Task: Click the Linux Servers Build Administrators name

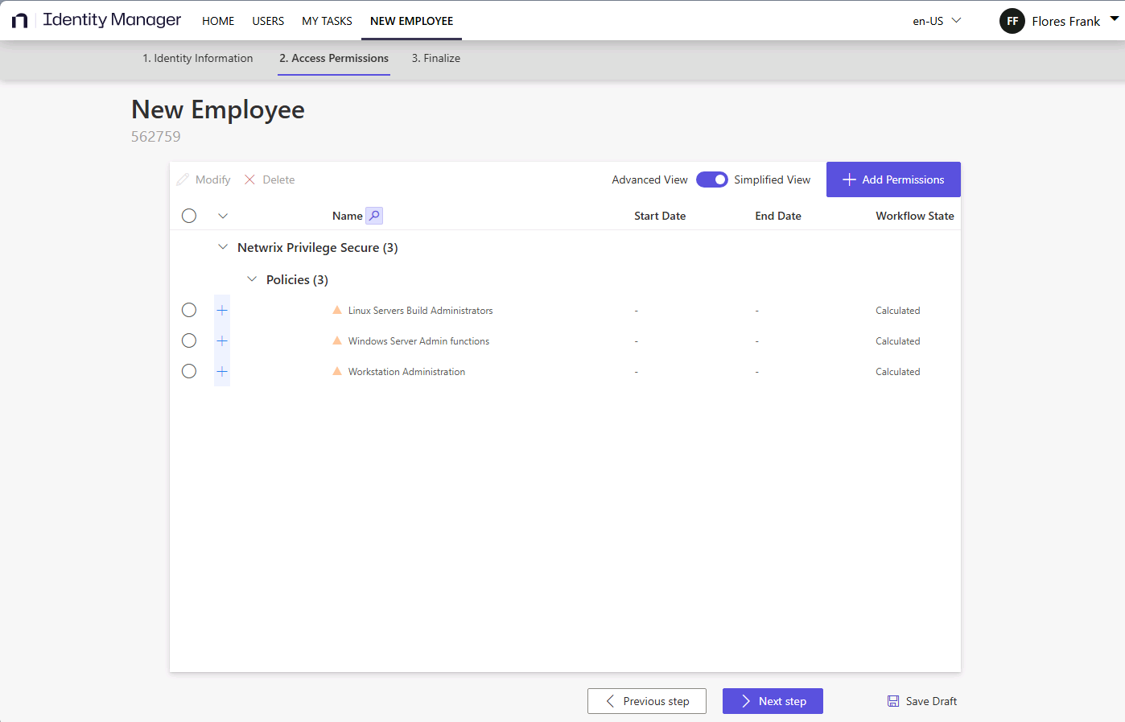Action: coord(420,311)
